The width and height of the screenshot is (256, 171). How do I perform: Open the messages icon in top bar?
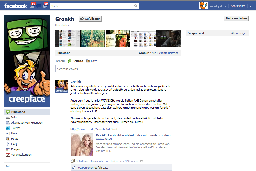tap(38, 6)
